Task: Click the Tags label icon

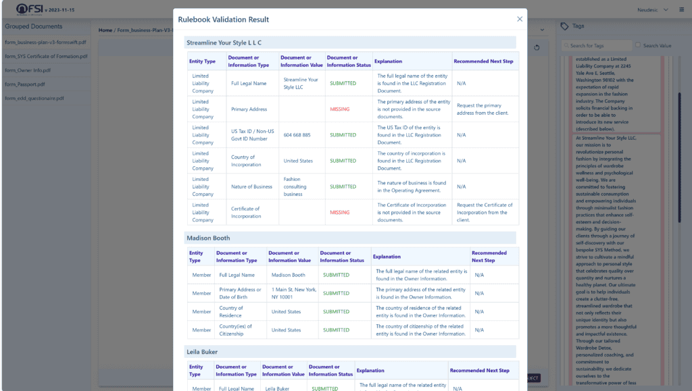Action: pos(564,26)
